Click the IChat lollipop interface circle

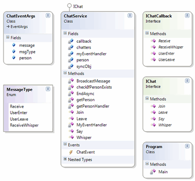[69, 6]
